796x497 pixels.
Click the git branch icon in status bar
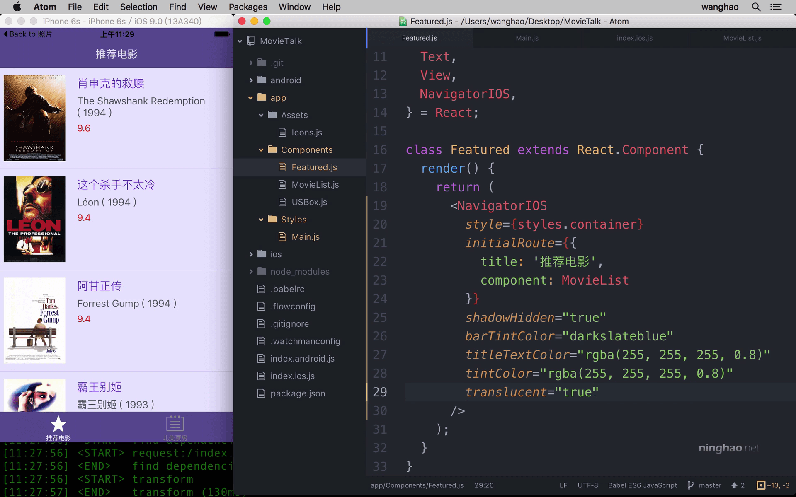pos(691,485)
